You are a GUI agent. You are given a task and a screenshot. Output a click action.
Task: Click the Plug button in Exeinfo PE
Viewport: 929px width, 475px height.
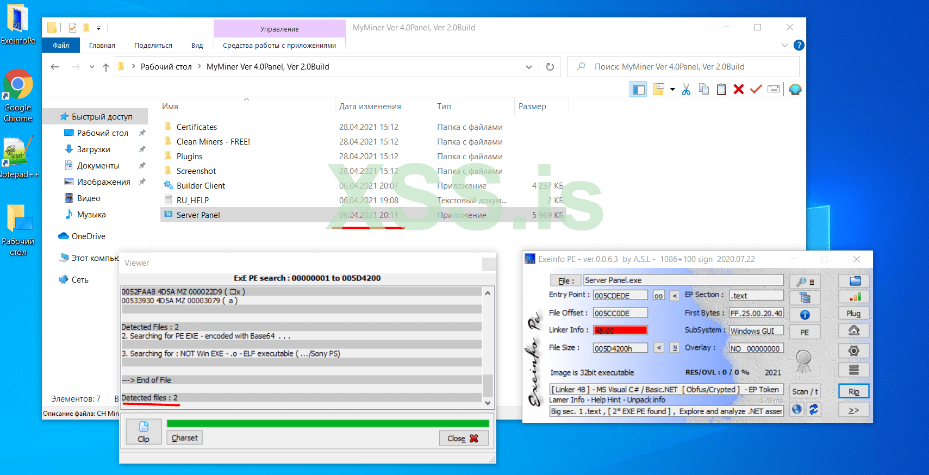pyautogui.click(x=854, y=314)
